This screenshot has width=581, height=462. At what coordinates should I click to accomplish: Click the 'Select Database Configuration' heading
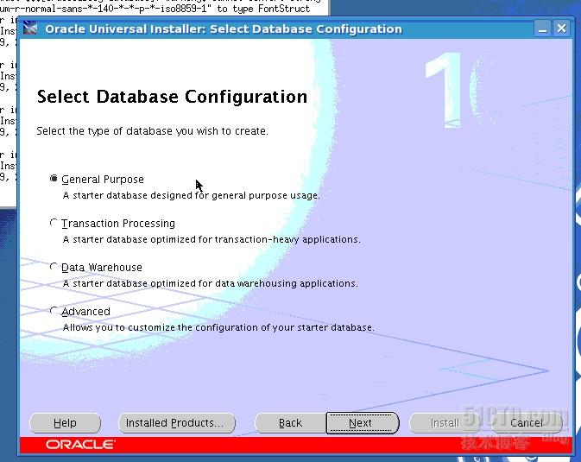coord(172,97)
